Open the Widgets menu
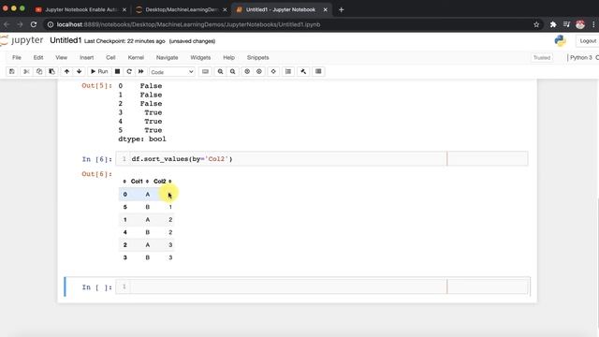 coord(200,58)
